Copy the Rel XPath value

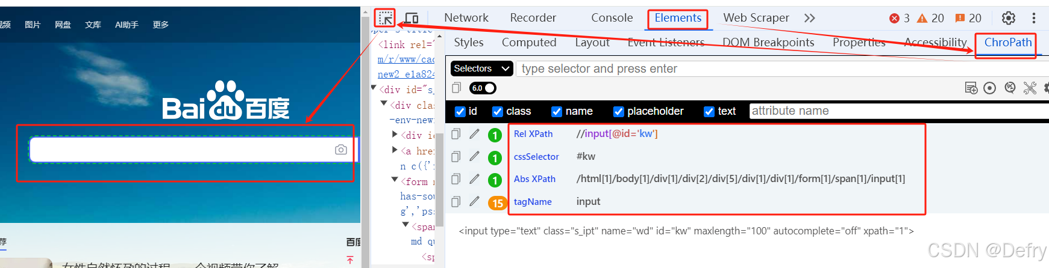456,133
